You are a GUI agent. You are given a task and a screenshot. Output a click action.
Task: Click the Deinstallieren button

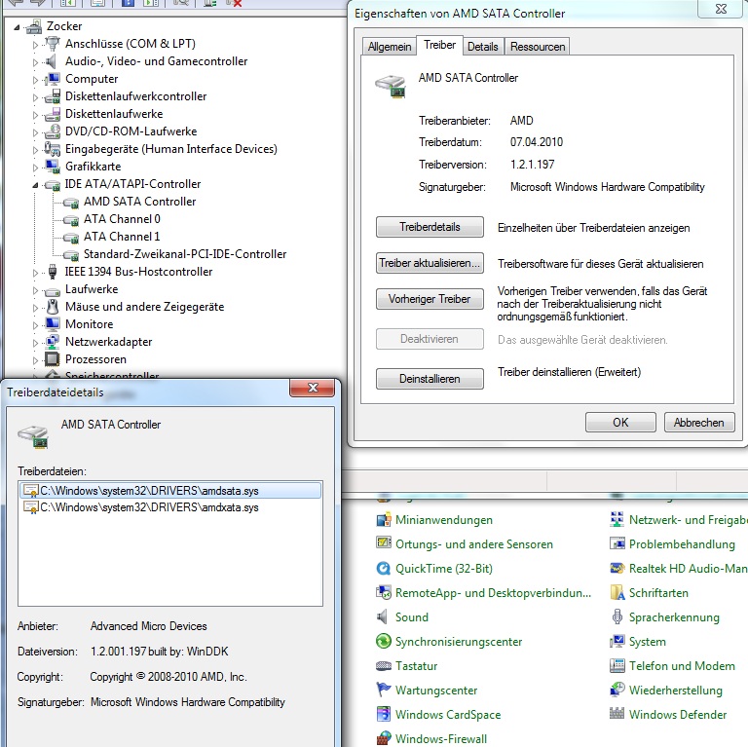430,379
